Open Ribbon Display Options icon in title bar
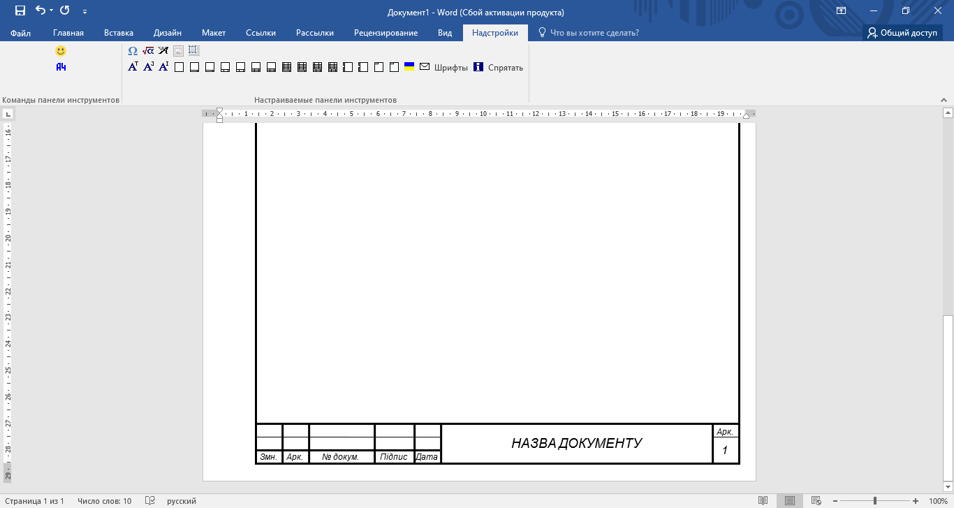The width and height of the screenshot is (954, 508). [x=841, y=11]
